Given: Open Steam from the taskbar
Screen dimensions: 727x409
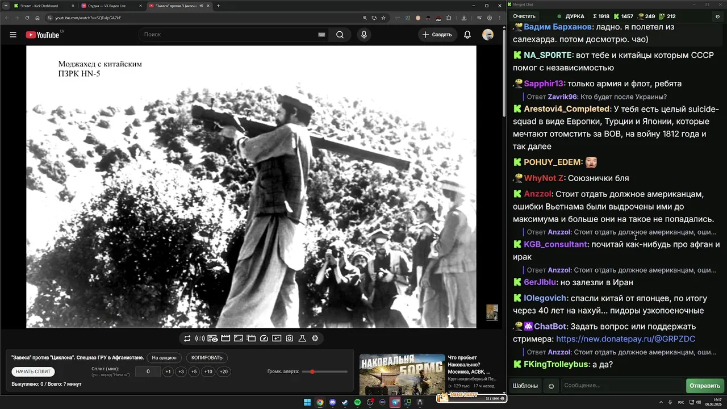Looking at the screenshot, I should (345, 402).
